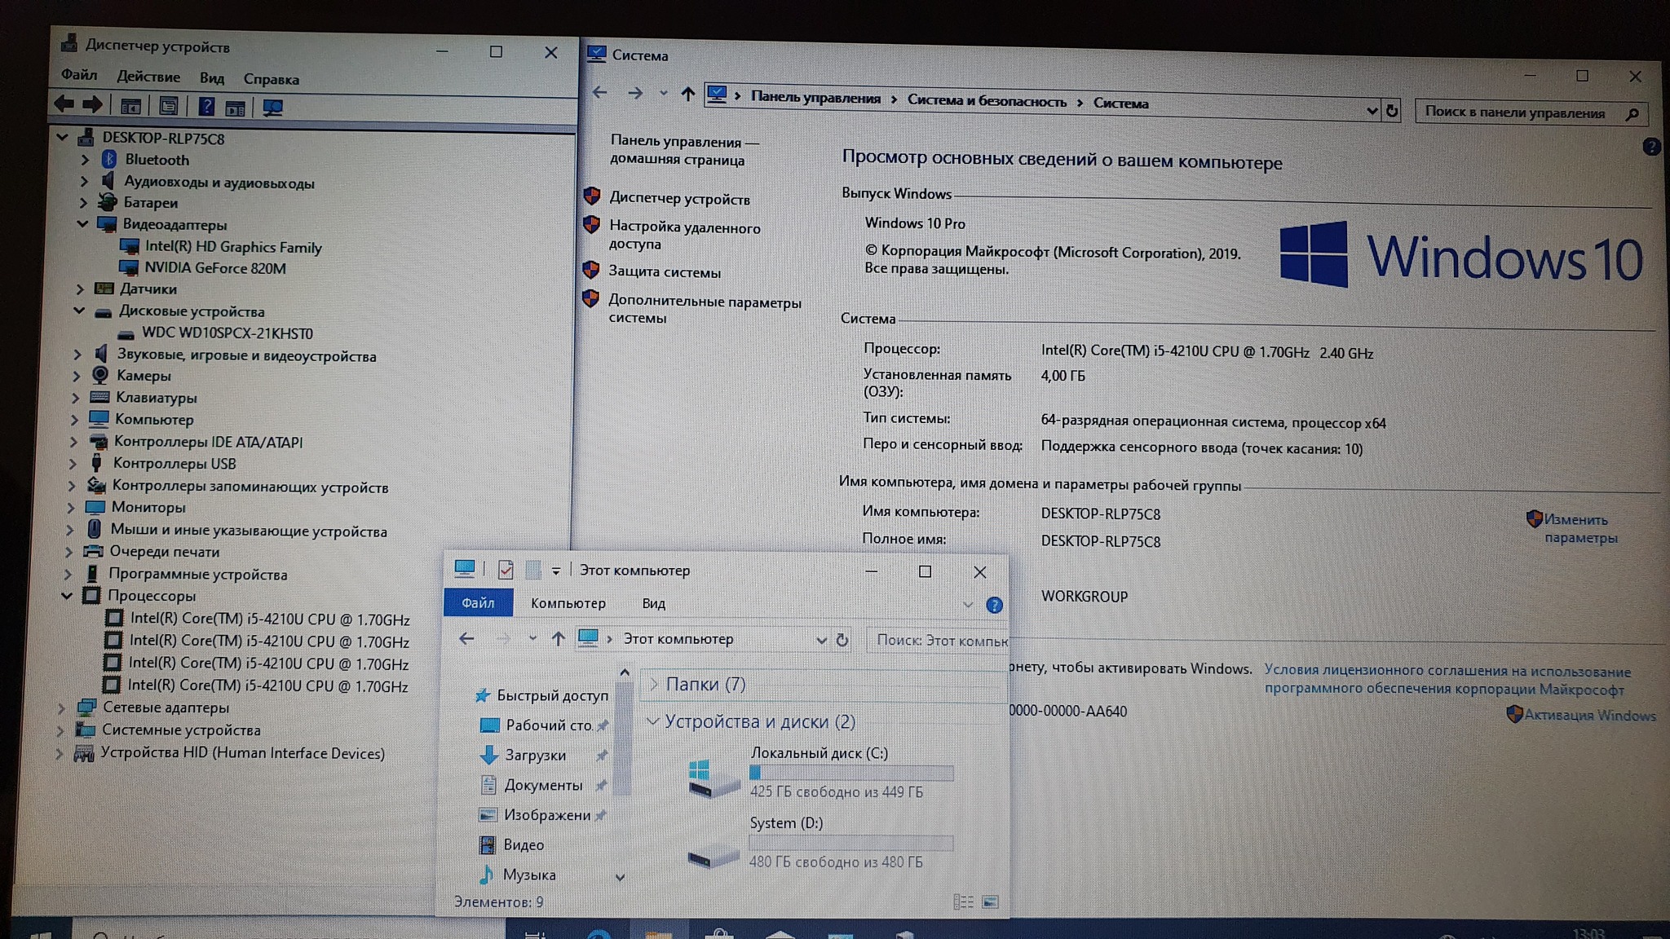The height and width of the screenshot is (939, 1670).
Task: Expand the Bluetooth device category
Action: pos(85,160)
